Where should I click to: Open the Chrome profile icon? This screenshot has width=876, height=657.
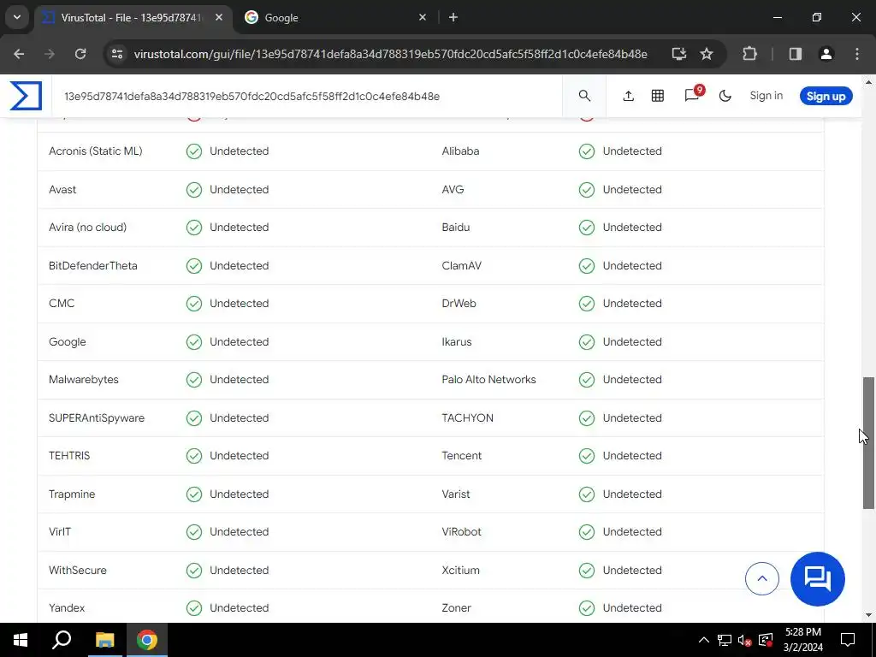(826, 54)
